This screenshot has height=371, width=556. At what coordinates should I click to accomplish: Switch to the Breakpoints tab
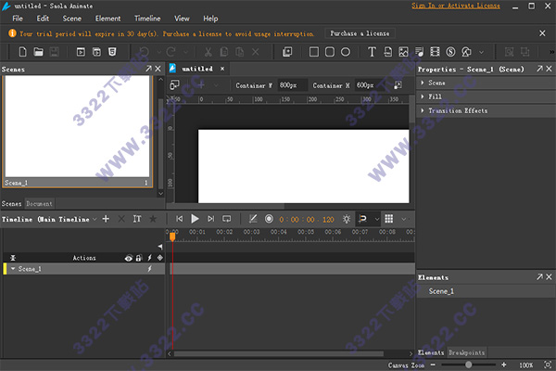(x=466, y=352)
